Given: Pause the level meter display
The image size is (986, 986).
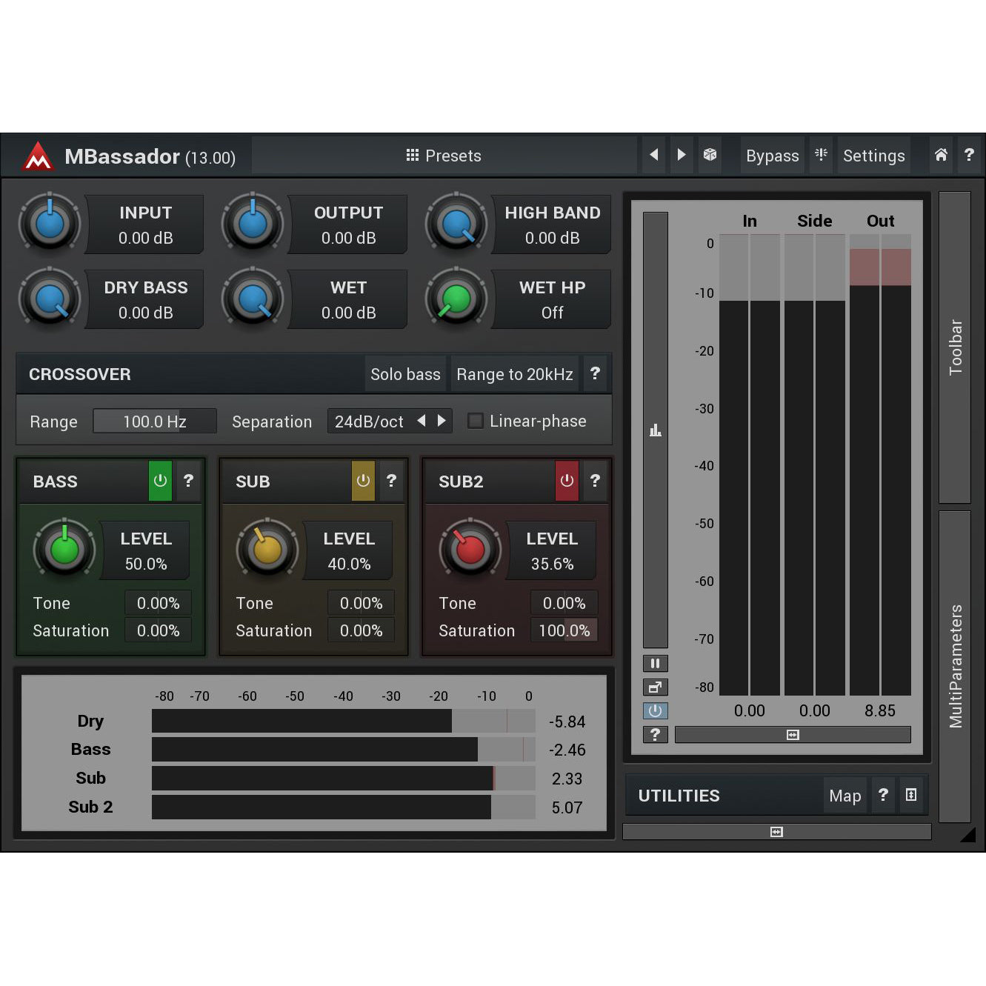Looking at the screenshot, I should tap(655, 663).
